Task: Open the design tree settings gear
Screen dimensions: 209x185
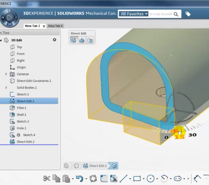Action: [x=55, y=40]
